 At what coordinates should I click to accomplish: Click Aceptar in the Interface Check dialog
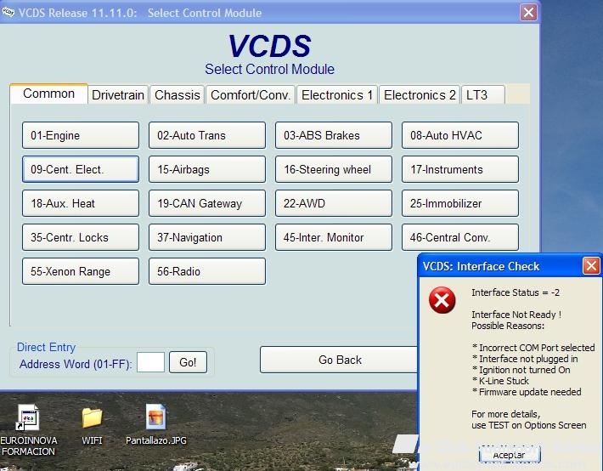[510, 455]
